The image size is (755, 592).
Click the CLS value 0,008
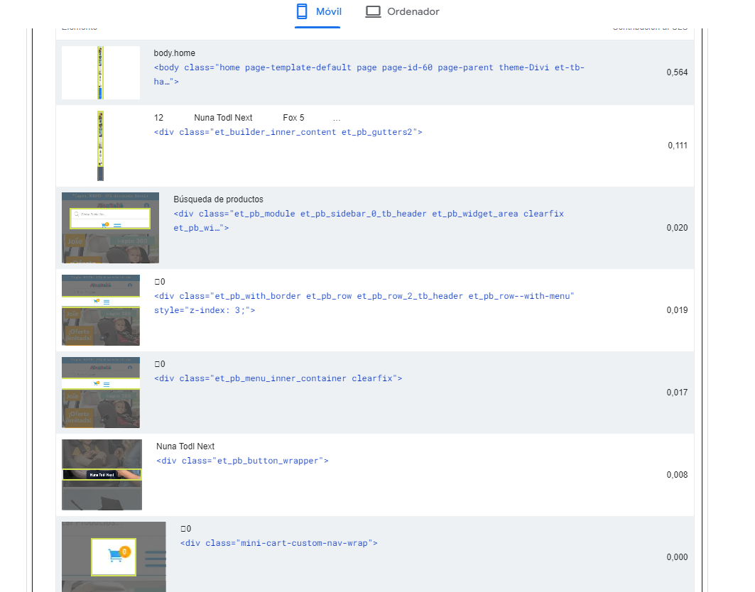click(677, 475)
